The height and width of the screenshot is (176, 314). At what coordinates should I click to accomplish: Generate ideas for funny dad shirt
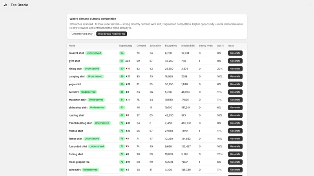[x=235, y=146]
